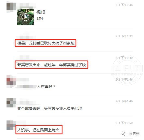Viewport: 144px width, 140px height.
Task: Click the 视频 label text
Action: click(41, 12)
